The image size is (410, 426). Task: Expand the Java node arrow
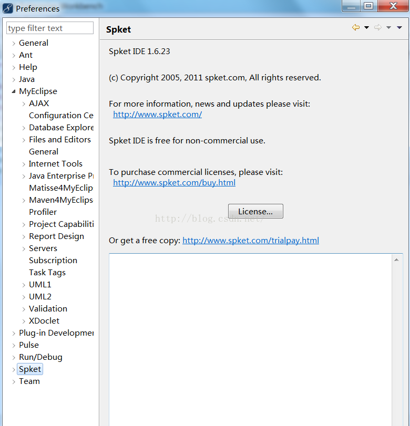(x=14, y=80)
